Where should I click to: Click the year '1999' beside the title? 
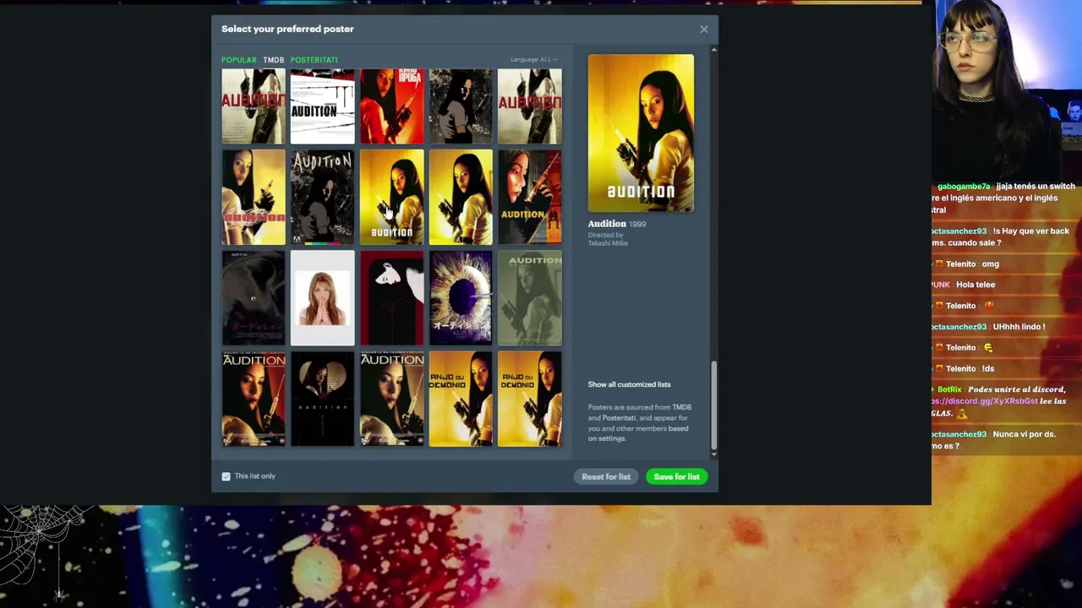pos(637,225)
